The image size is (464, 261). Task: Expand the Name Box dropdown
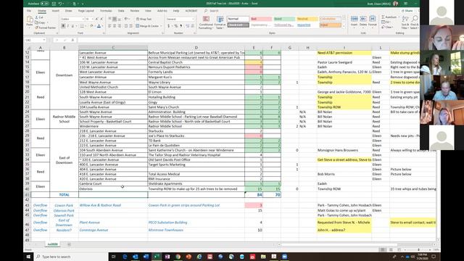click(44, 40)
